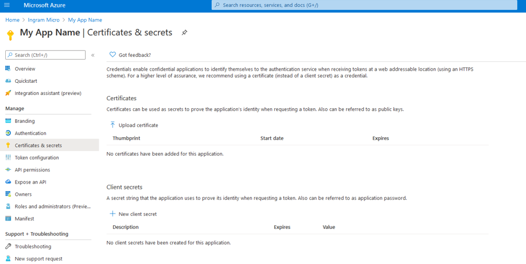This screenshot has height=264, width=526.
Task: Click the Manifest icon in the sidebar
Action: tap(8, 218)
